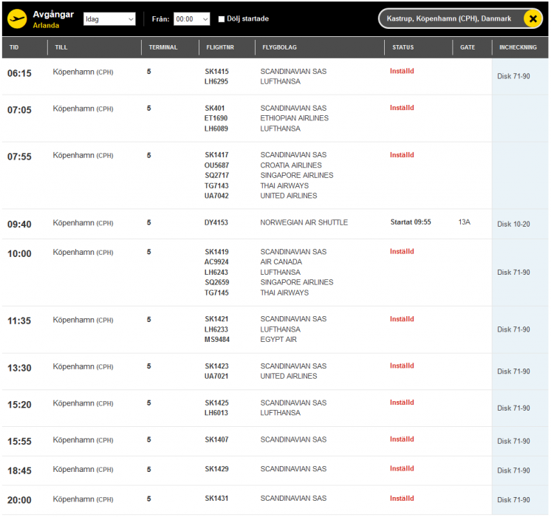Select flight number SK1415

coord(216,72)
